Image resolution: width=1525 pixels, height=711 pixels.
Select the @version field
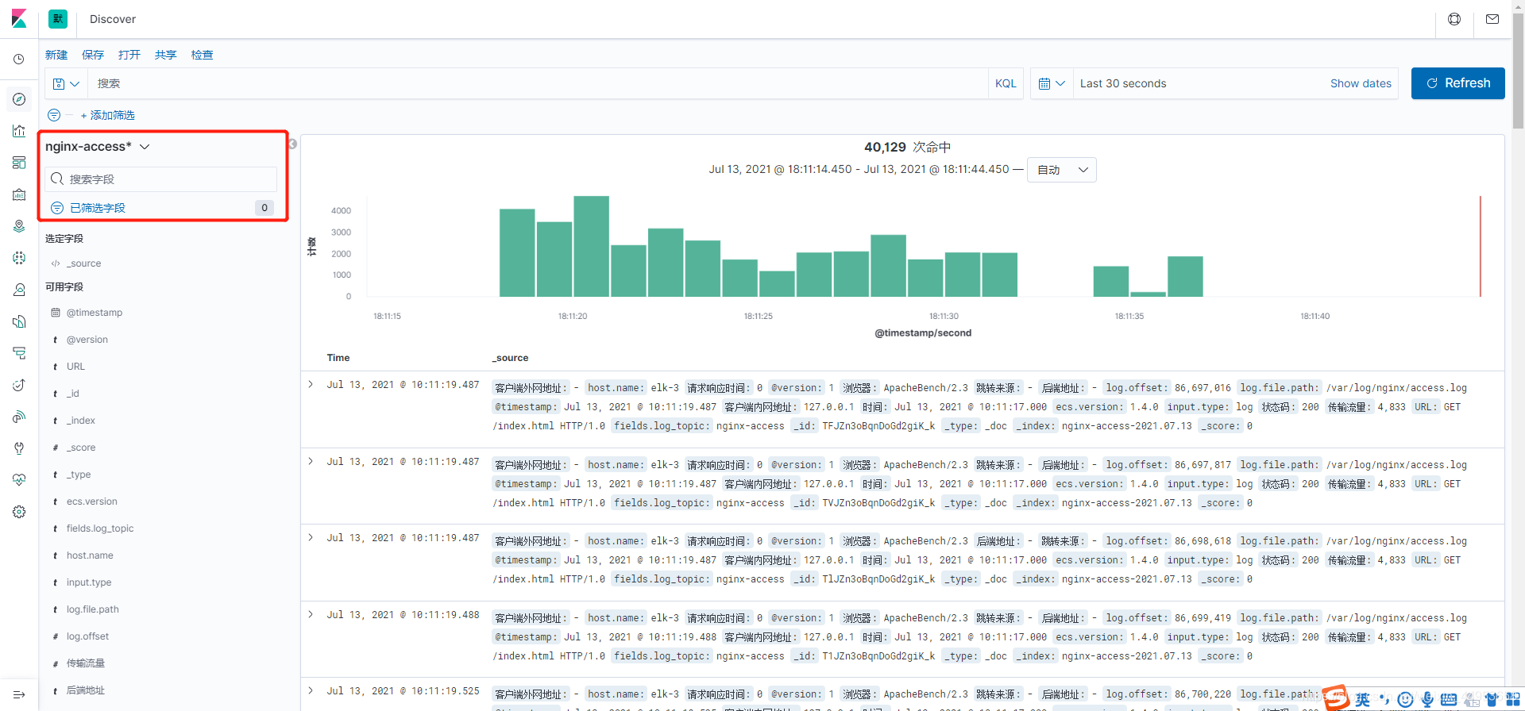point(87,340)
